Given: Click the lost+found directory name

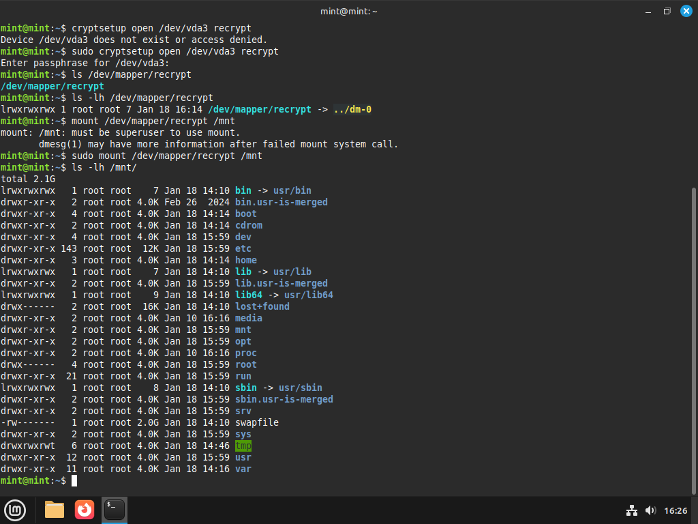Looking at the screenshot, I should point(262,306).
